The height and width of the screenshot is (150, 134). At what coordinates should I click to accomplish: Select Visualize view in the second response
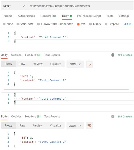click(55, 125)
